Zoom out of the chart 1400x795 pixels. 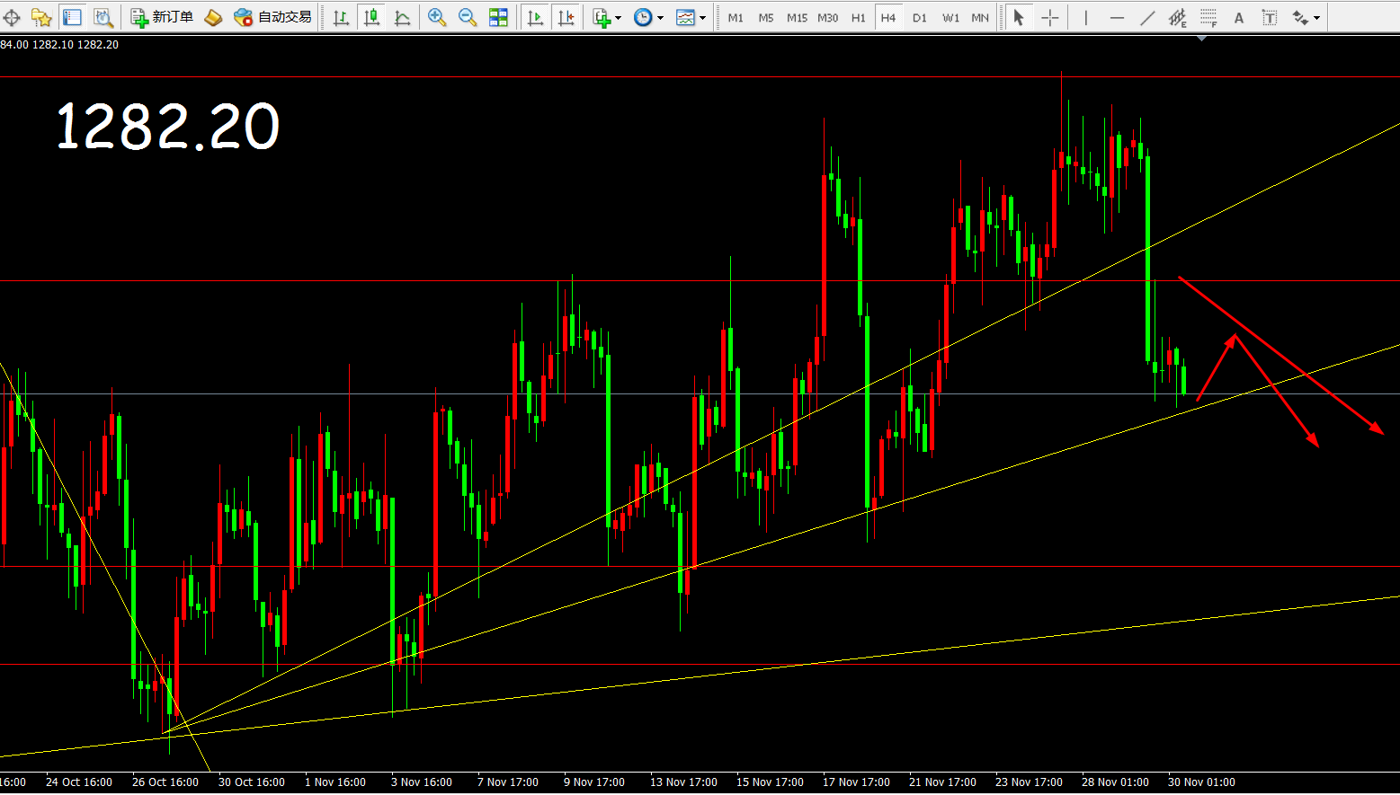[x=468, y=17]
